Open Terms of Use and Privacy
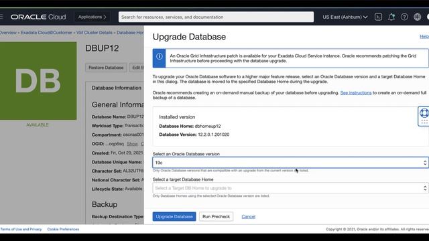 (x=21, y=229)
